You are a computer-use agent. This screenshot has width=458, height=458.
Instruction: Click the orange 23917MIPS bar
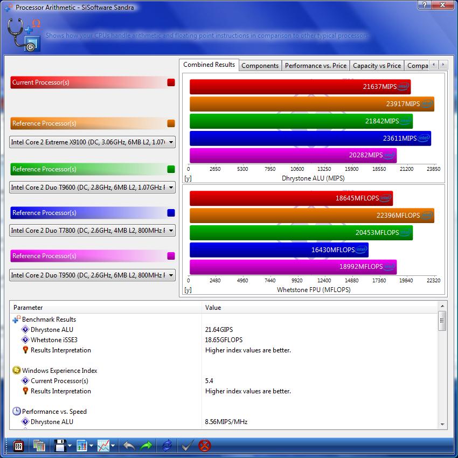point(312,104)
